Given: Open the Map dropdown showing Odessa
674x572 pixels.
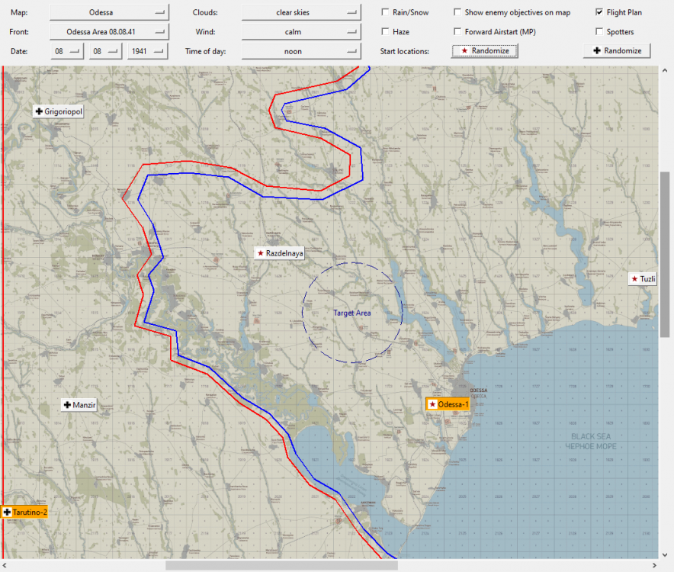Looking at the screenshot, I should click(x=109, y=12).
